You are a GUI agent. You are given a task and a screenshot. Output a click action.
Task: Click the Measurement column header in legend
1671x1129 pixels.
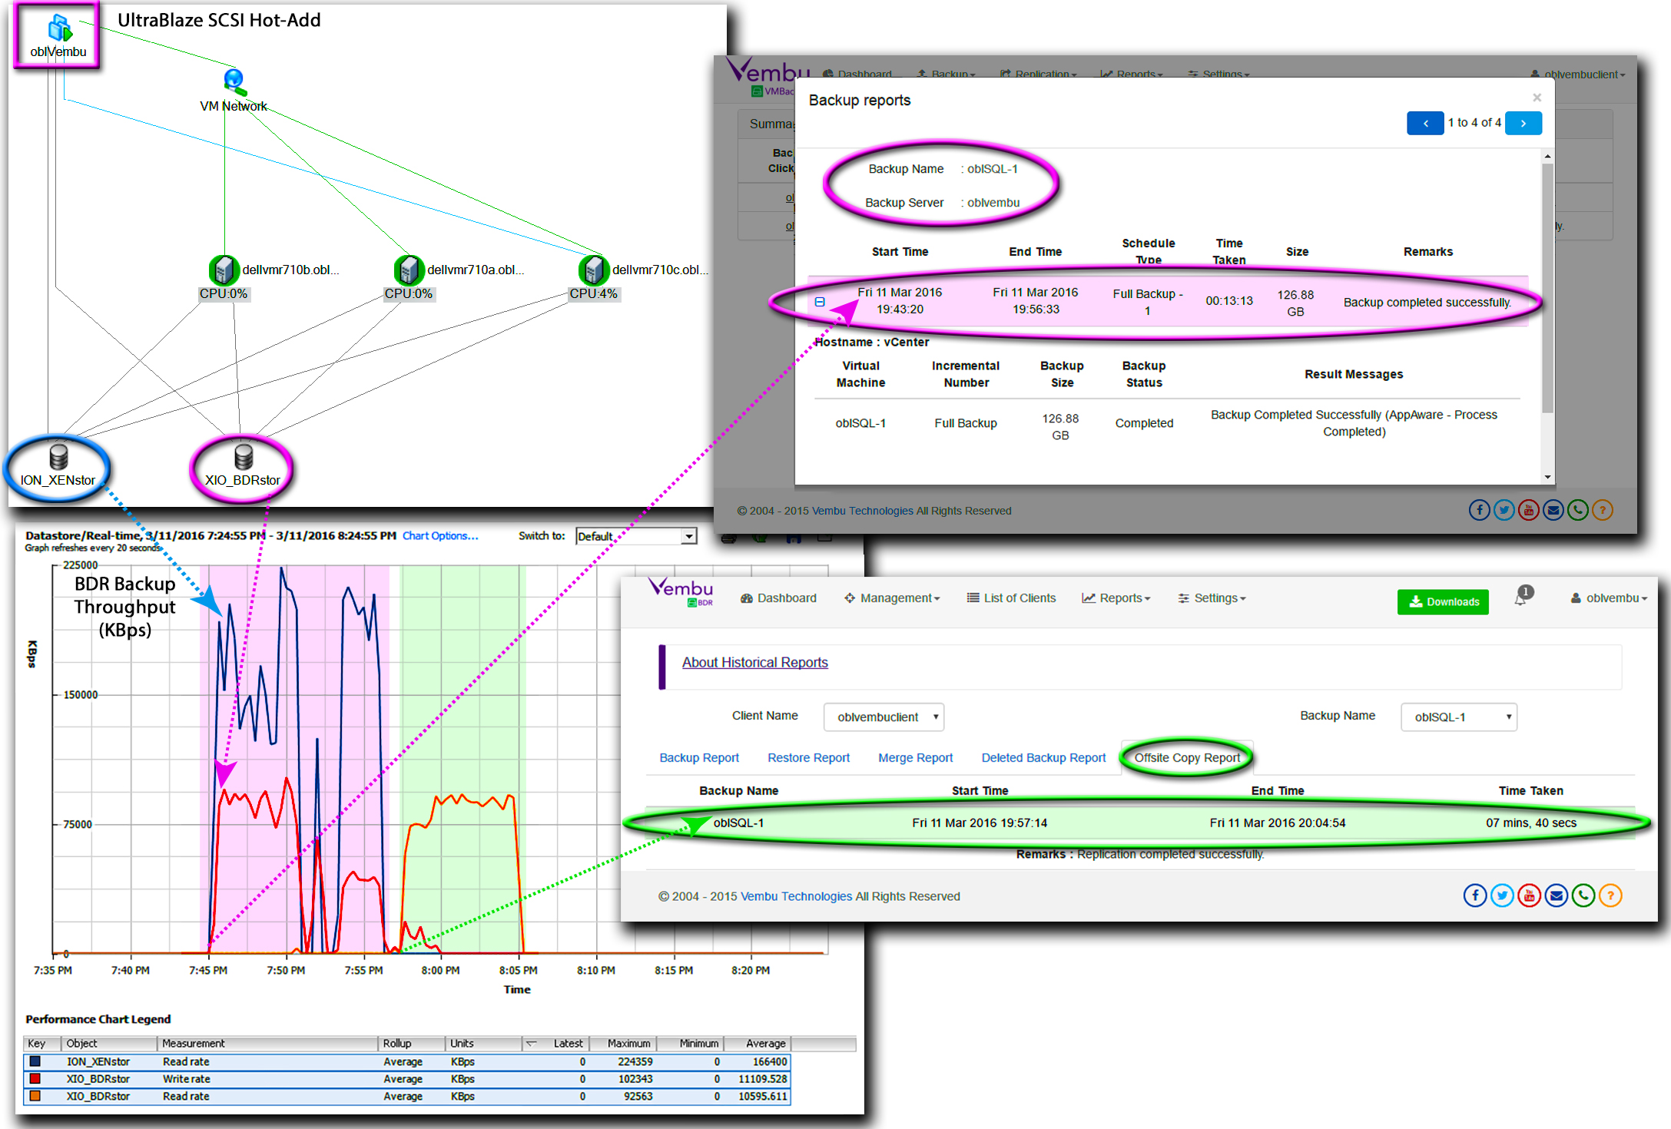click(267, 1044)
